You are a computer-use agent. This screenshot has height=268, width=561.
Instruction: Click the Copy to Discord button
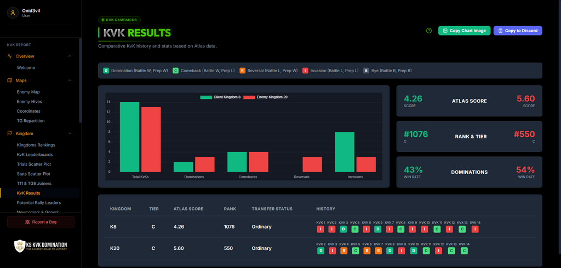click(x=518, y=31)
